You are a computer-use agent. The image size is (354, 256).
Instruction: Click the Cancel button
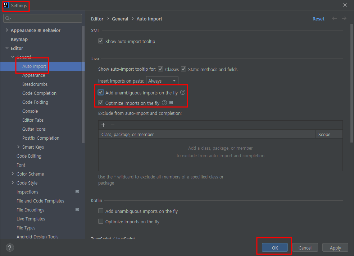(305, 248)
